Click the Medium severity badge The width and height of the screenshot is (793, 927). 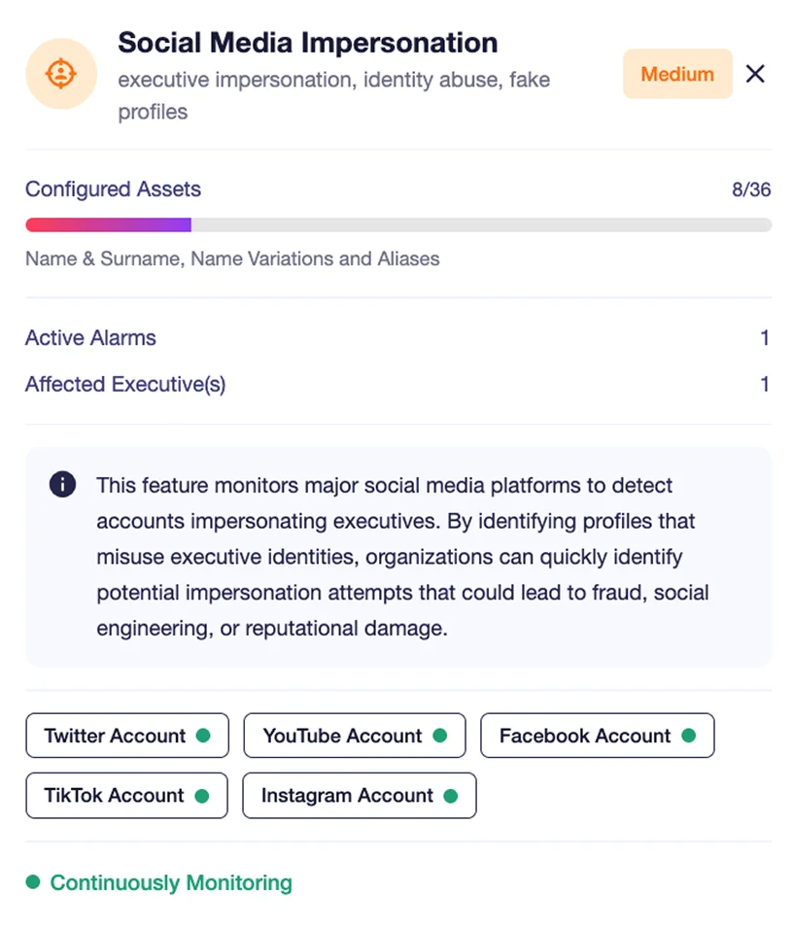(x=677, y=74)
